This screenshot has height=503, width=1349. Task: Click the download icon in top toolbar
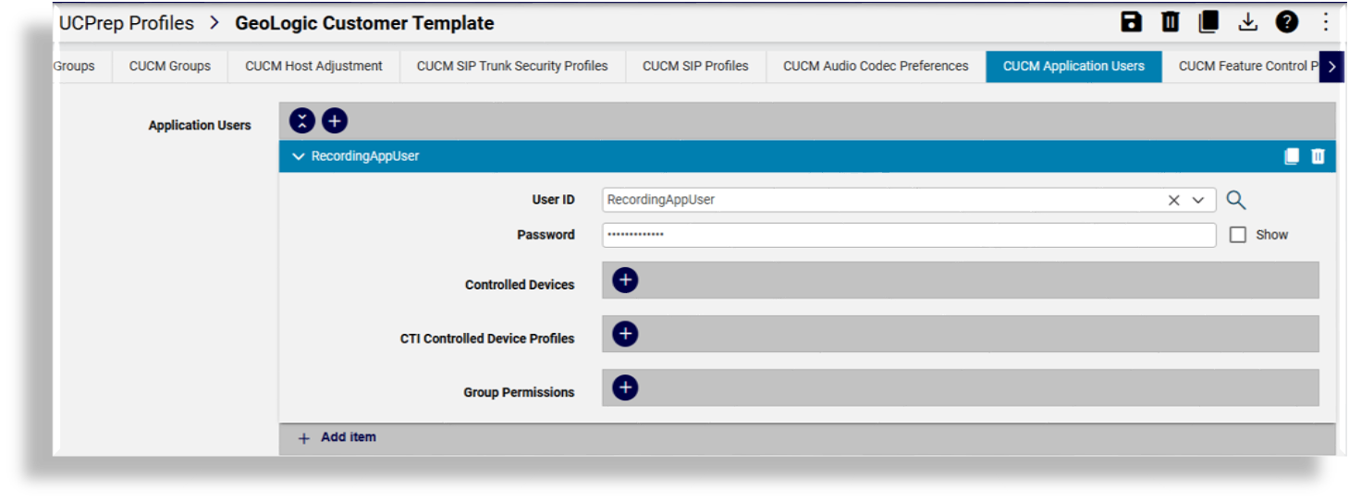pyautogui.click(x=1248, y=22)
